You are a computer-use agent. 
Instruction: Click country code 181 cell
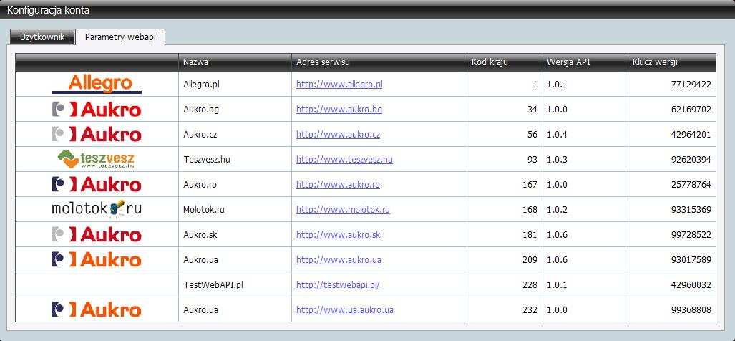pos(505,234)
